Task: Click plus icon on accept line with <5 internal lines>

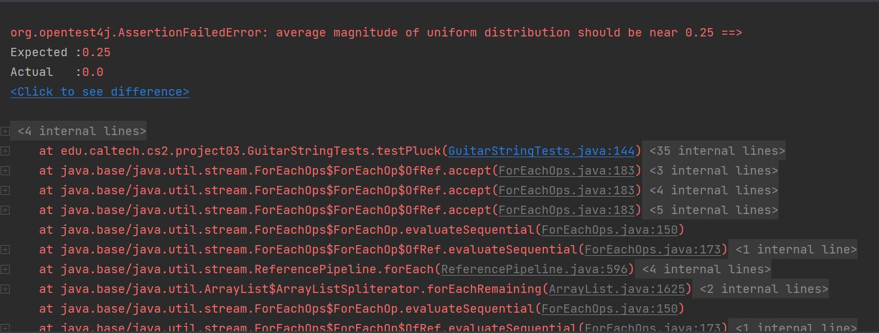Action: [x=5, y=210]
